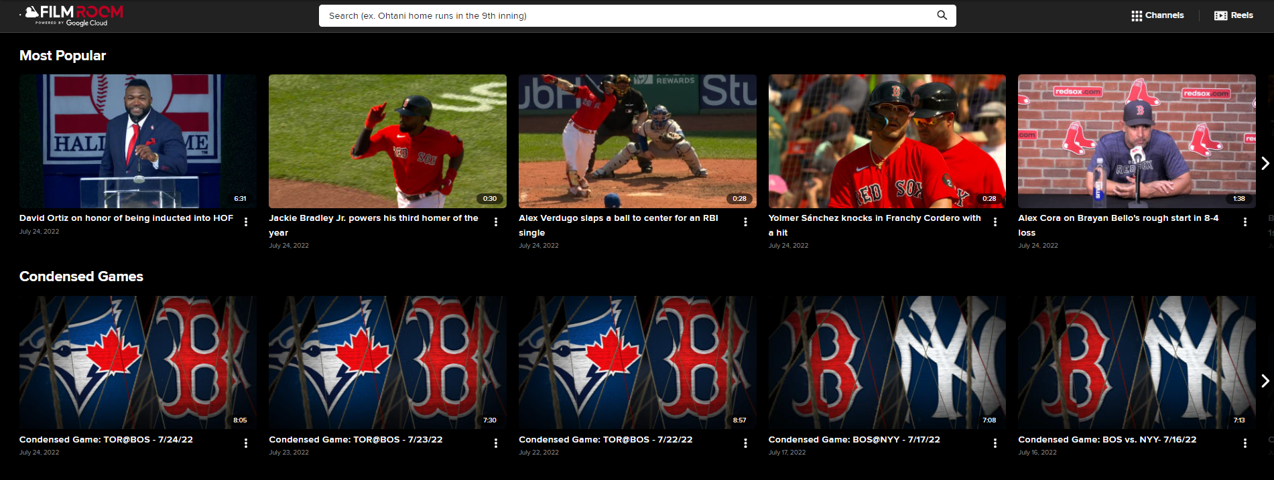The height and width of the screenshot is (480, 1274).
Task: Click 'July 24, 2022' date under David Ortiz video
Action: 39,232
